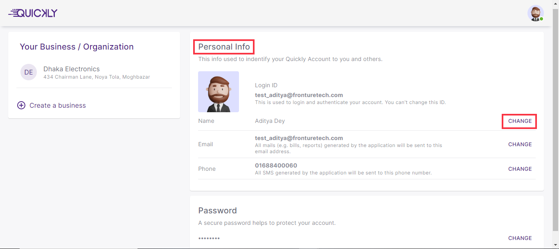559x249 pixels.
Task: Click the Password section heading
Action: click(217, 211)
